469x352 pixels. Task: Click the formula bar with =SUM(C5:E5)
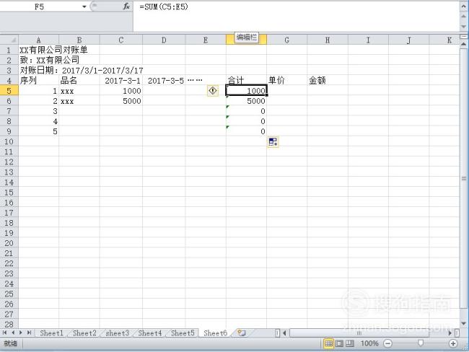[296, 16]
